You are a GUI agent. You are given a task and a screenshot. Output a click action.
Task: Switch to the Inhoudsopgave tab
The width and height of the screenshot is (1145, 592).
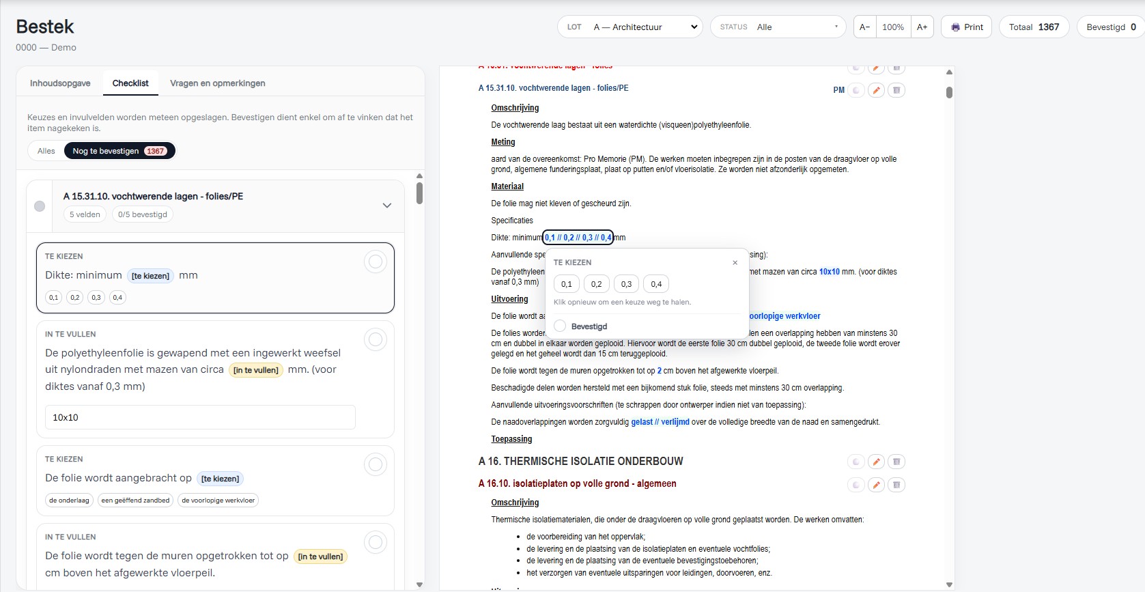(60, 83)
